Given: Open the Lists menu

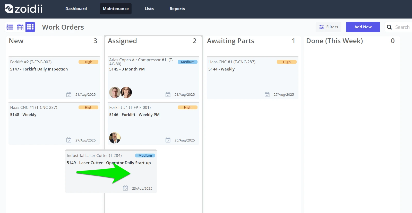Looking at the screenshot, I should coord(149,9).
